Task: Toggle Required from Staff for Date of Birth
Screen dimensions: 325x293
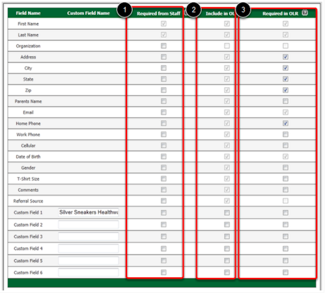Action: tap(163, 156)
